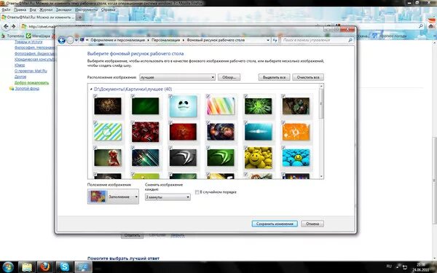This screenshot has width=437, height=273.
Task: Click the magnifier in Firefox's search bar
Action: point(421,26)
